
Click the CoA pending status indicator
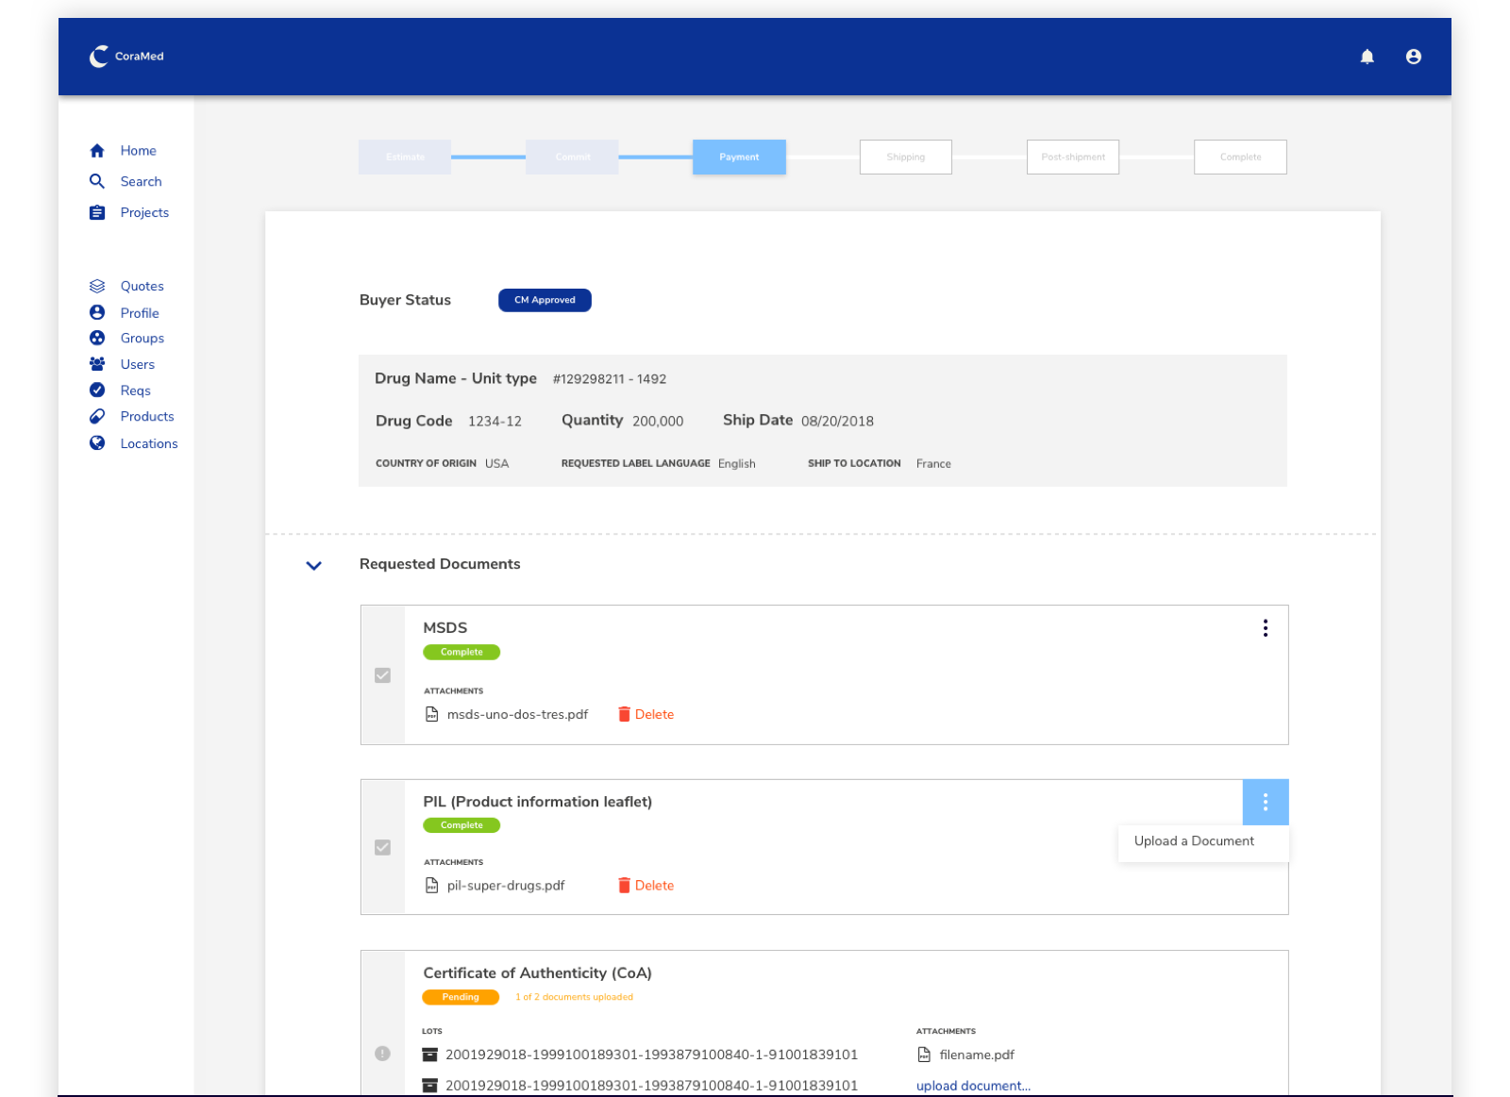[x=382, y=1054]
